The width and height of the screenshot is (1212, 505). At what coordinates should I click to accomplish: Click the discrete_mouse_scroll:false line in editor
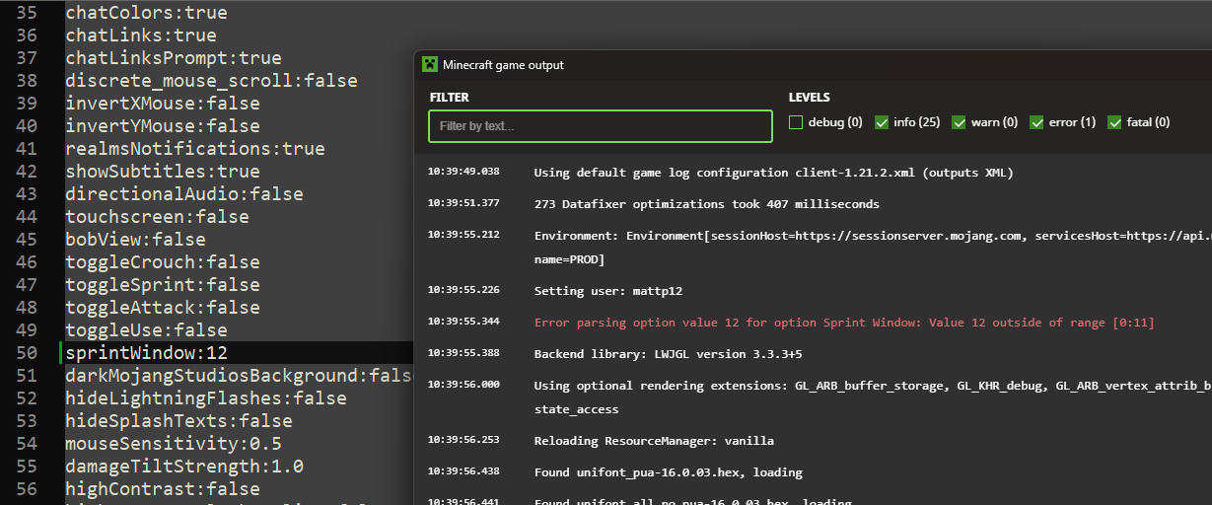(212, 81)
